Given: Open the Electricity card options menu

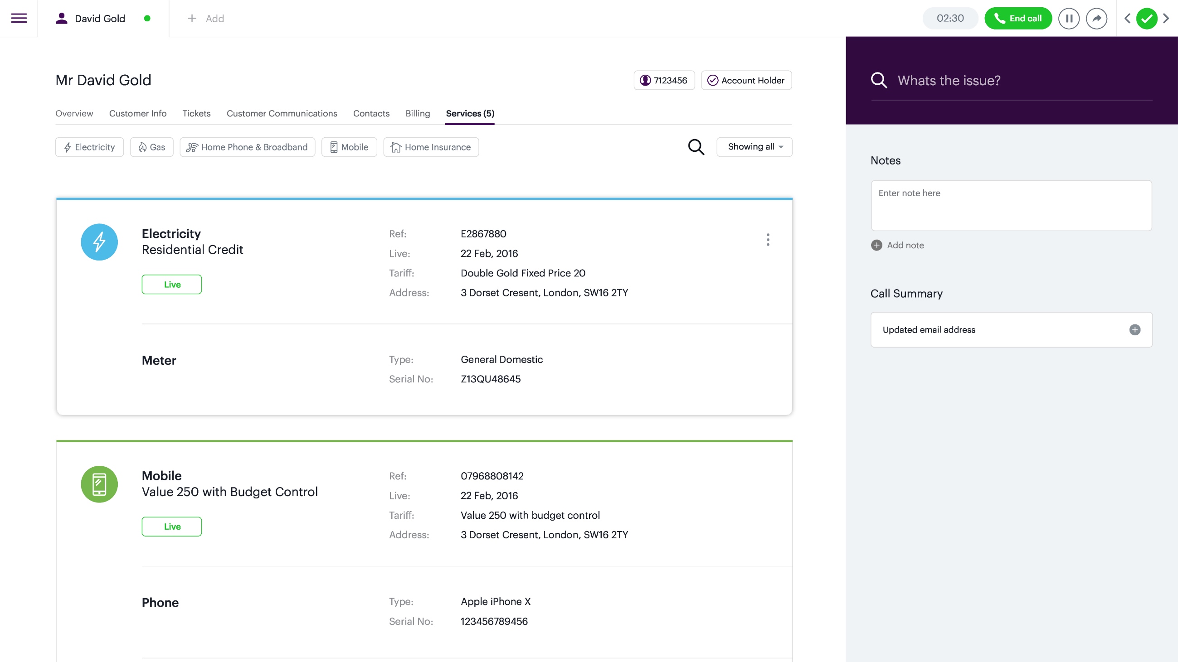Looking at the screenshot, I should tap(768, 239).
